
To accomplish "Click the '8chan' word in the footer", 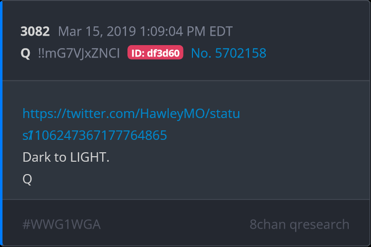I will pos(268,225).
